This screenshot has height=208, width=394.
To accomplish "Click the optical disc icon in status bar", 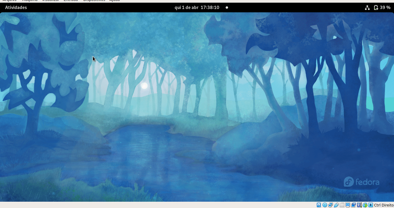I will click(x=325, y=205).
